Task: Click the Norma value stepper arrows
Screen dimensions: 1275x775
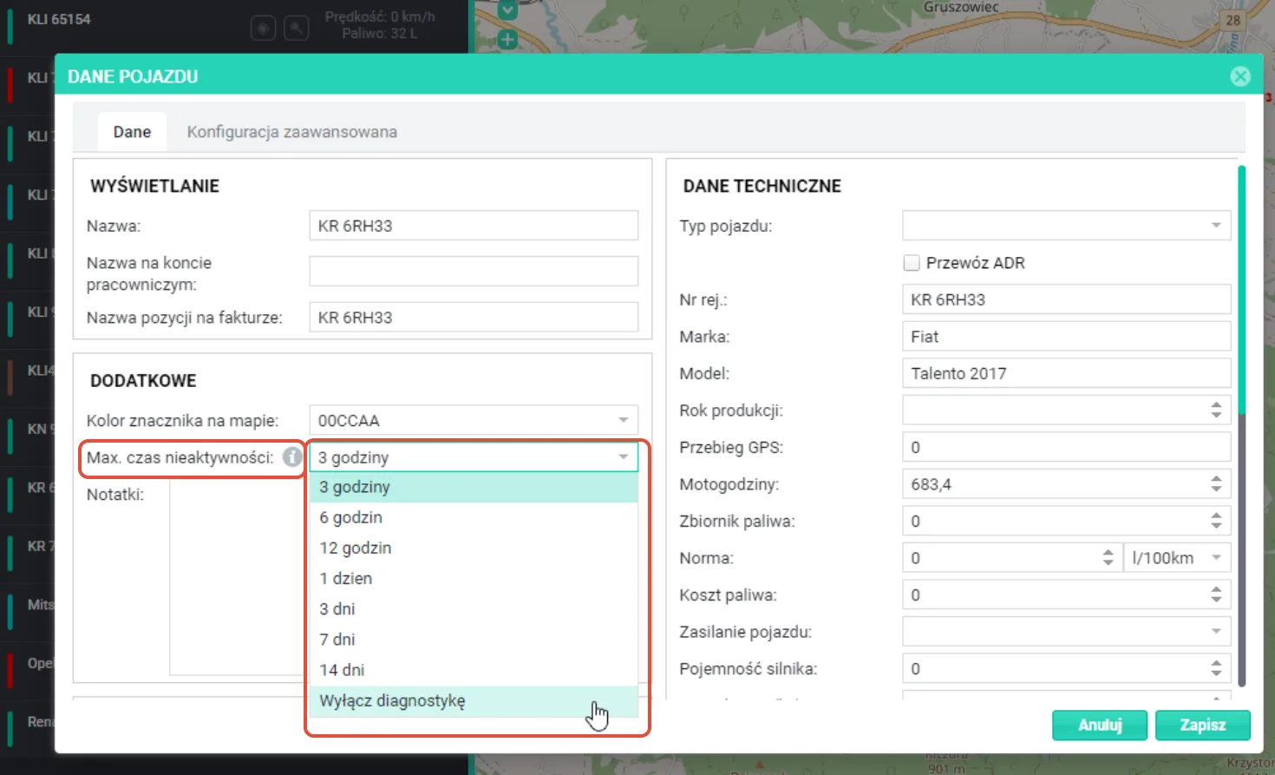Action: (x=1108, y=558)
